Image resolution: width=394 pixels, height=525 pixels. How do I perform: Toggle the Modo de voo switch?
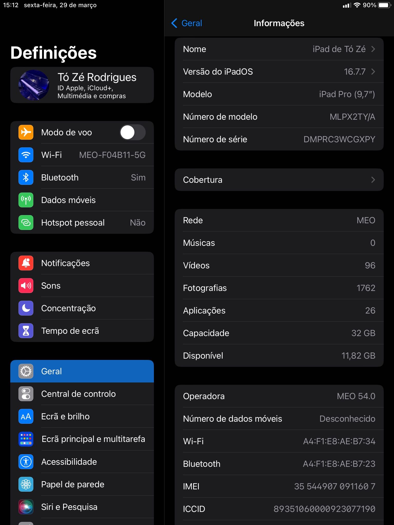tap(133, 132)
